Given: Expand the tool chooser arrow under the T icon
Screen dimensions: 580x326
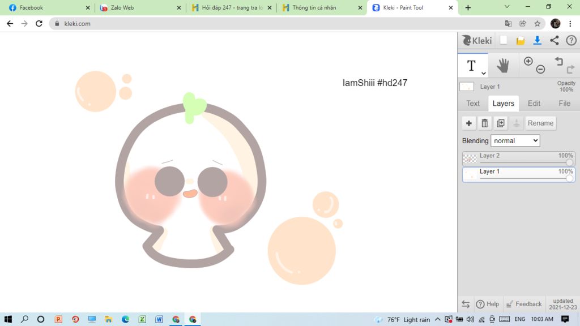Looking at the screenshot, I should [x=484, y=73].
